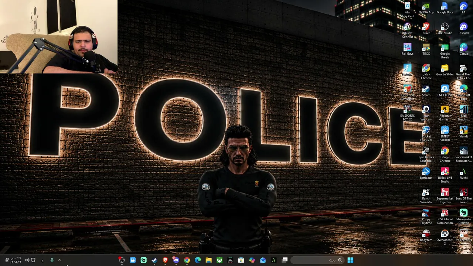Select the RISK Global Domination desktop icon

pos(445,217)
